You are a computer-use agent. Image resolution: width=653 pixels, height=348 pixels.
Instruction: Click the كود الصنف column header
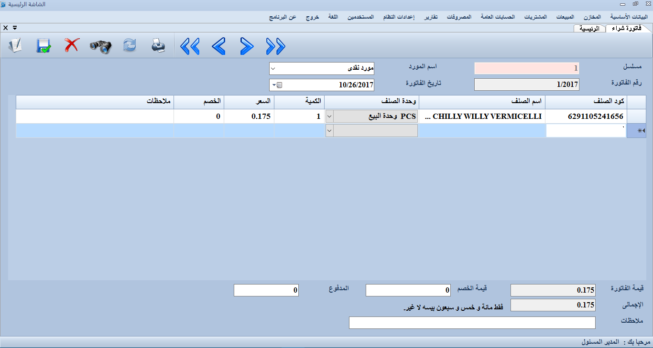586,102
